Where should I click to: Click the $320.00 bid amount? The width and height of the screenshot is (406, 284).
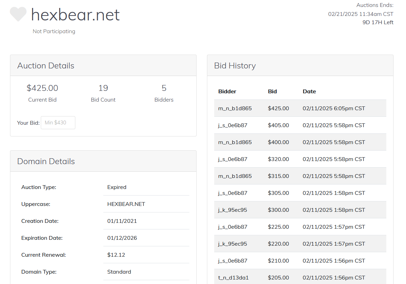278,159
